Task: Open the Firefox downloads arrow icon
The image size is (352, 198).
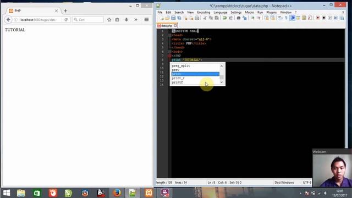Action: [x=127, y=20]
